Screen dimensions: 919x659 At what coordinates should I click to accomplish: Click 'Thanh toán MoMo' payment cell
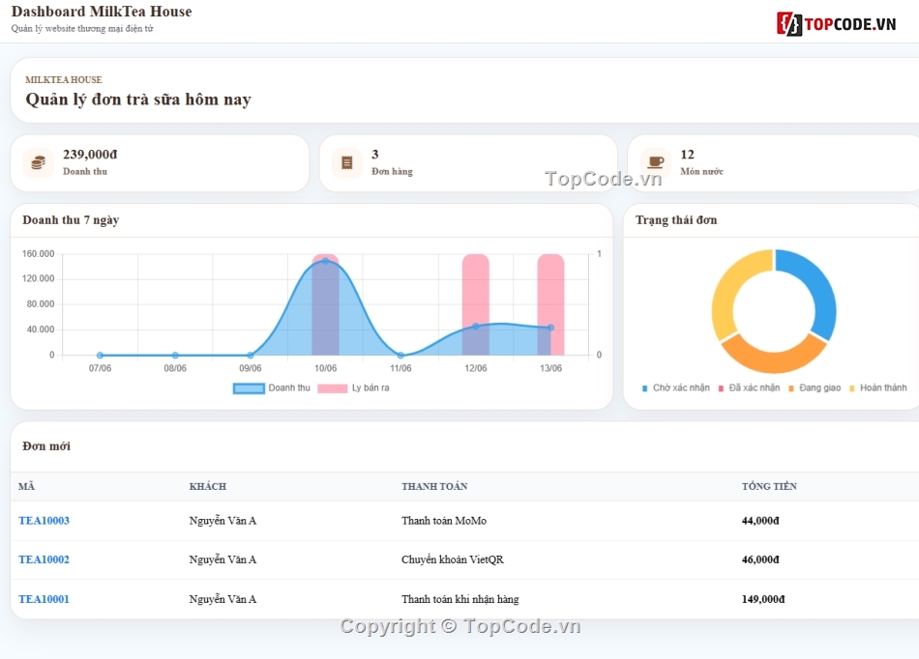click(444, 520)
